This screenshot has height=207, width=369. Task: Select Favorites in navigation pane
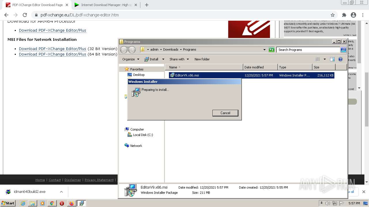(137, 69)
